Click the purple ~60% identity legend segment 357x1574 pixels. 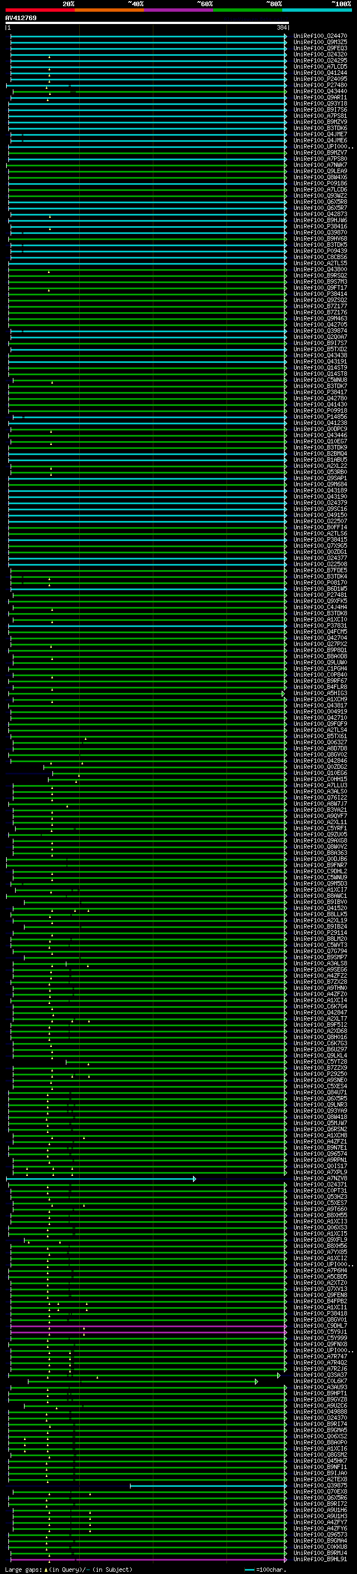tap(179, 10)
